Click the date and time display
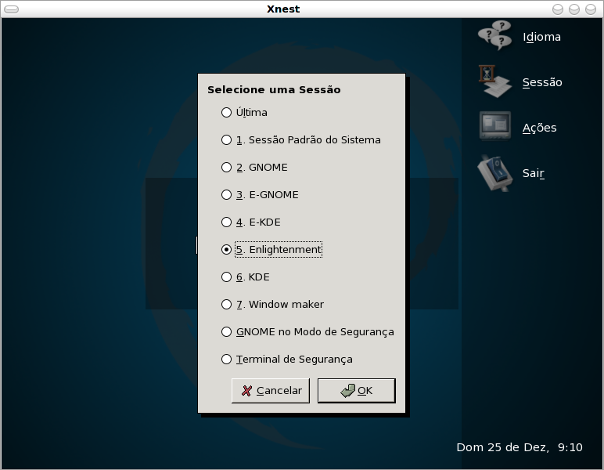 click(x=520, y=447)
